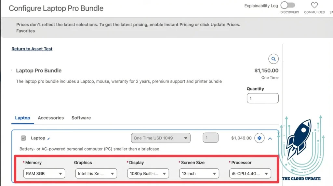Uncheck the Laptop checkbox
The height and width of the screenshot is (186, 333).
(x=23, y=138)
